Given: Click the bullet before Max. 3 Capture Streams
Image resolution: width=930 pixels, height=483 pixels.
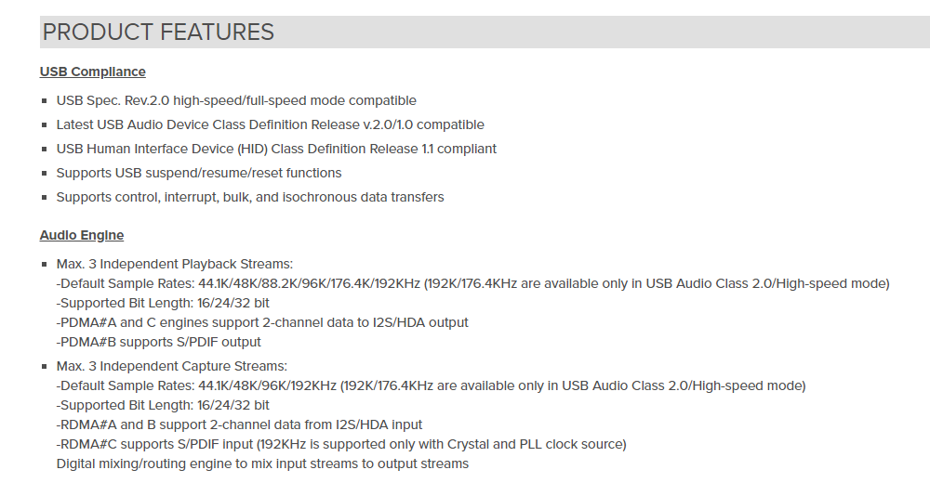Looking at the screenshot, I should [x=45, y=366].
